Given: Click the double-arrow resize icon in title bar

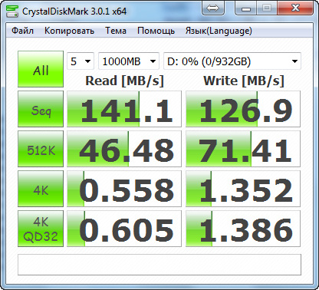Looking at the screenshot, I should (x=213, y=8).
